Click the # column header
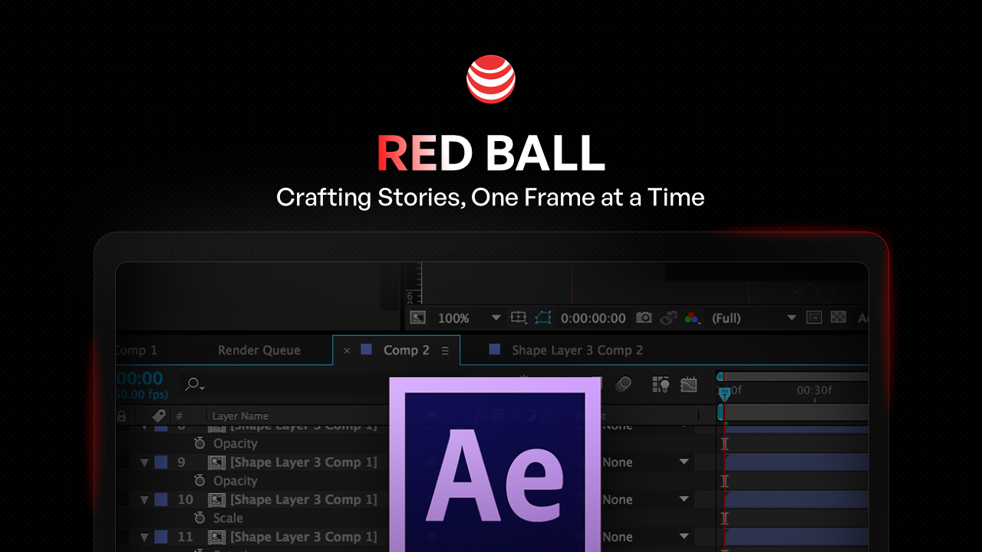This screenshot has width=982, height=552. [x=180, y=416]
